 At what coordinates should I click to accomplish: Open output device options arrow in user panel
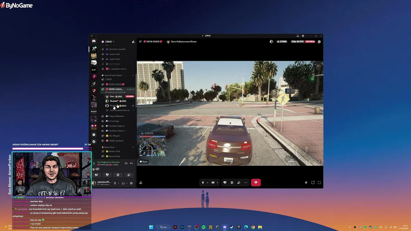click(127, 183)
